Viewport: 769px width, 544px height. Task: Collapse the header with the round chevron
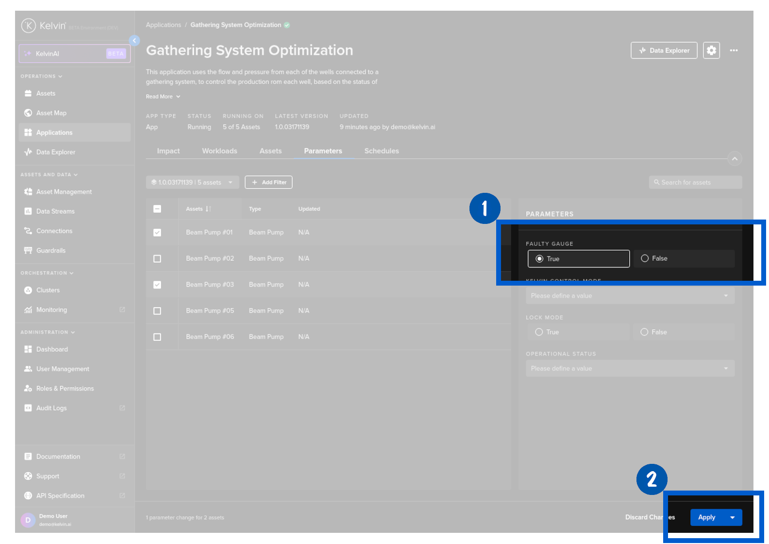735,159
